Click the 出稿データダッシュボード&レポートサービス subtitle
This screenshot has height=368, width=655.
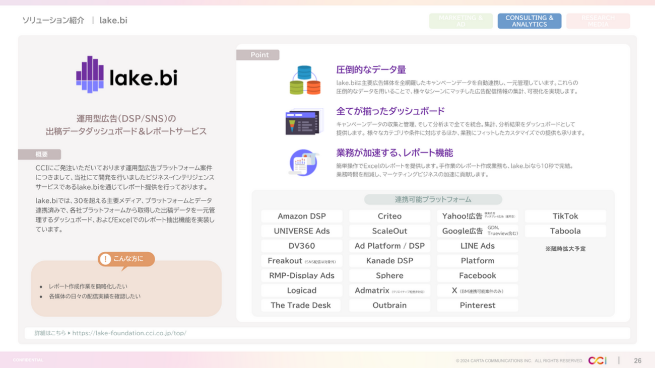(126, 131)
